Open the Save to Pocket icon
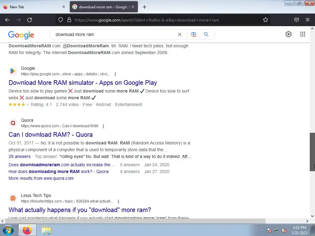The width and height of the screenshot is (315, 236). point(297,20)
